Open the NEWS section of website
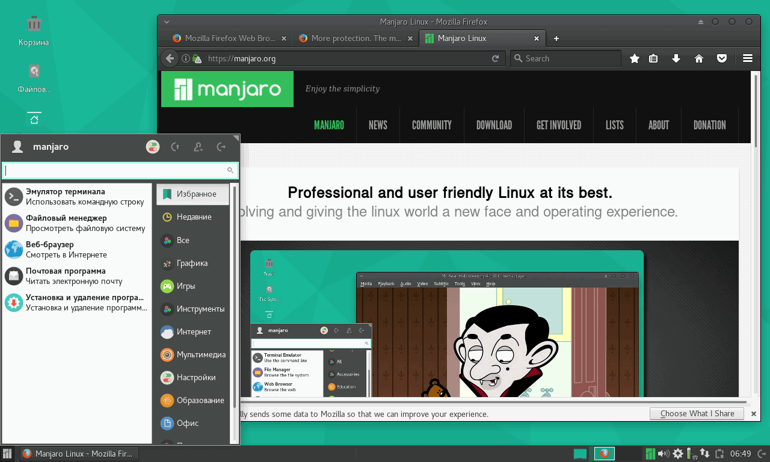The height and width of the screenshot is (462, 770). (x=378, y=125)
